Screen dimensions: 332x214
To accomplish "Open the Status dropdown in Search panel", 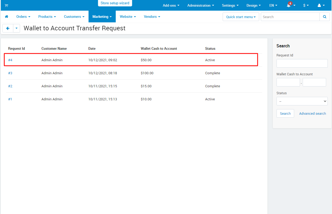I will (302, 101).
